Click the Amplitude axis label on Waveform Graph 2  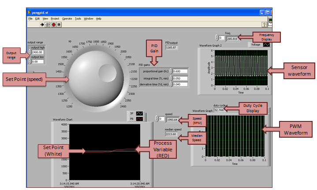pos(209,68)
